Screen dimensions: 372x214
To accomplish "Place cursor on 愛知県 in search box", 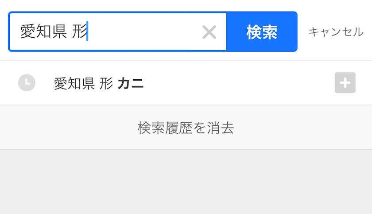I will [44, 31].
